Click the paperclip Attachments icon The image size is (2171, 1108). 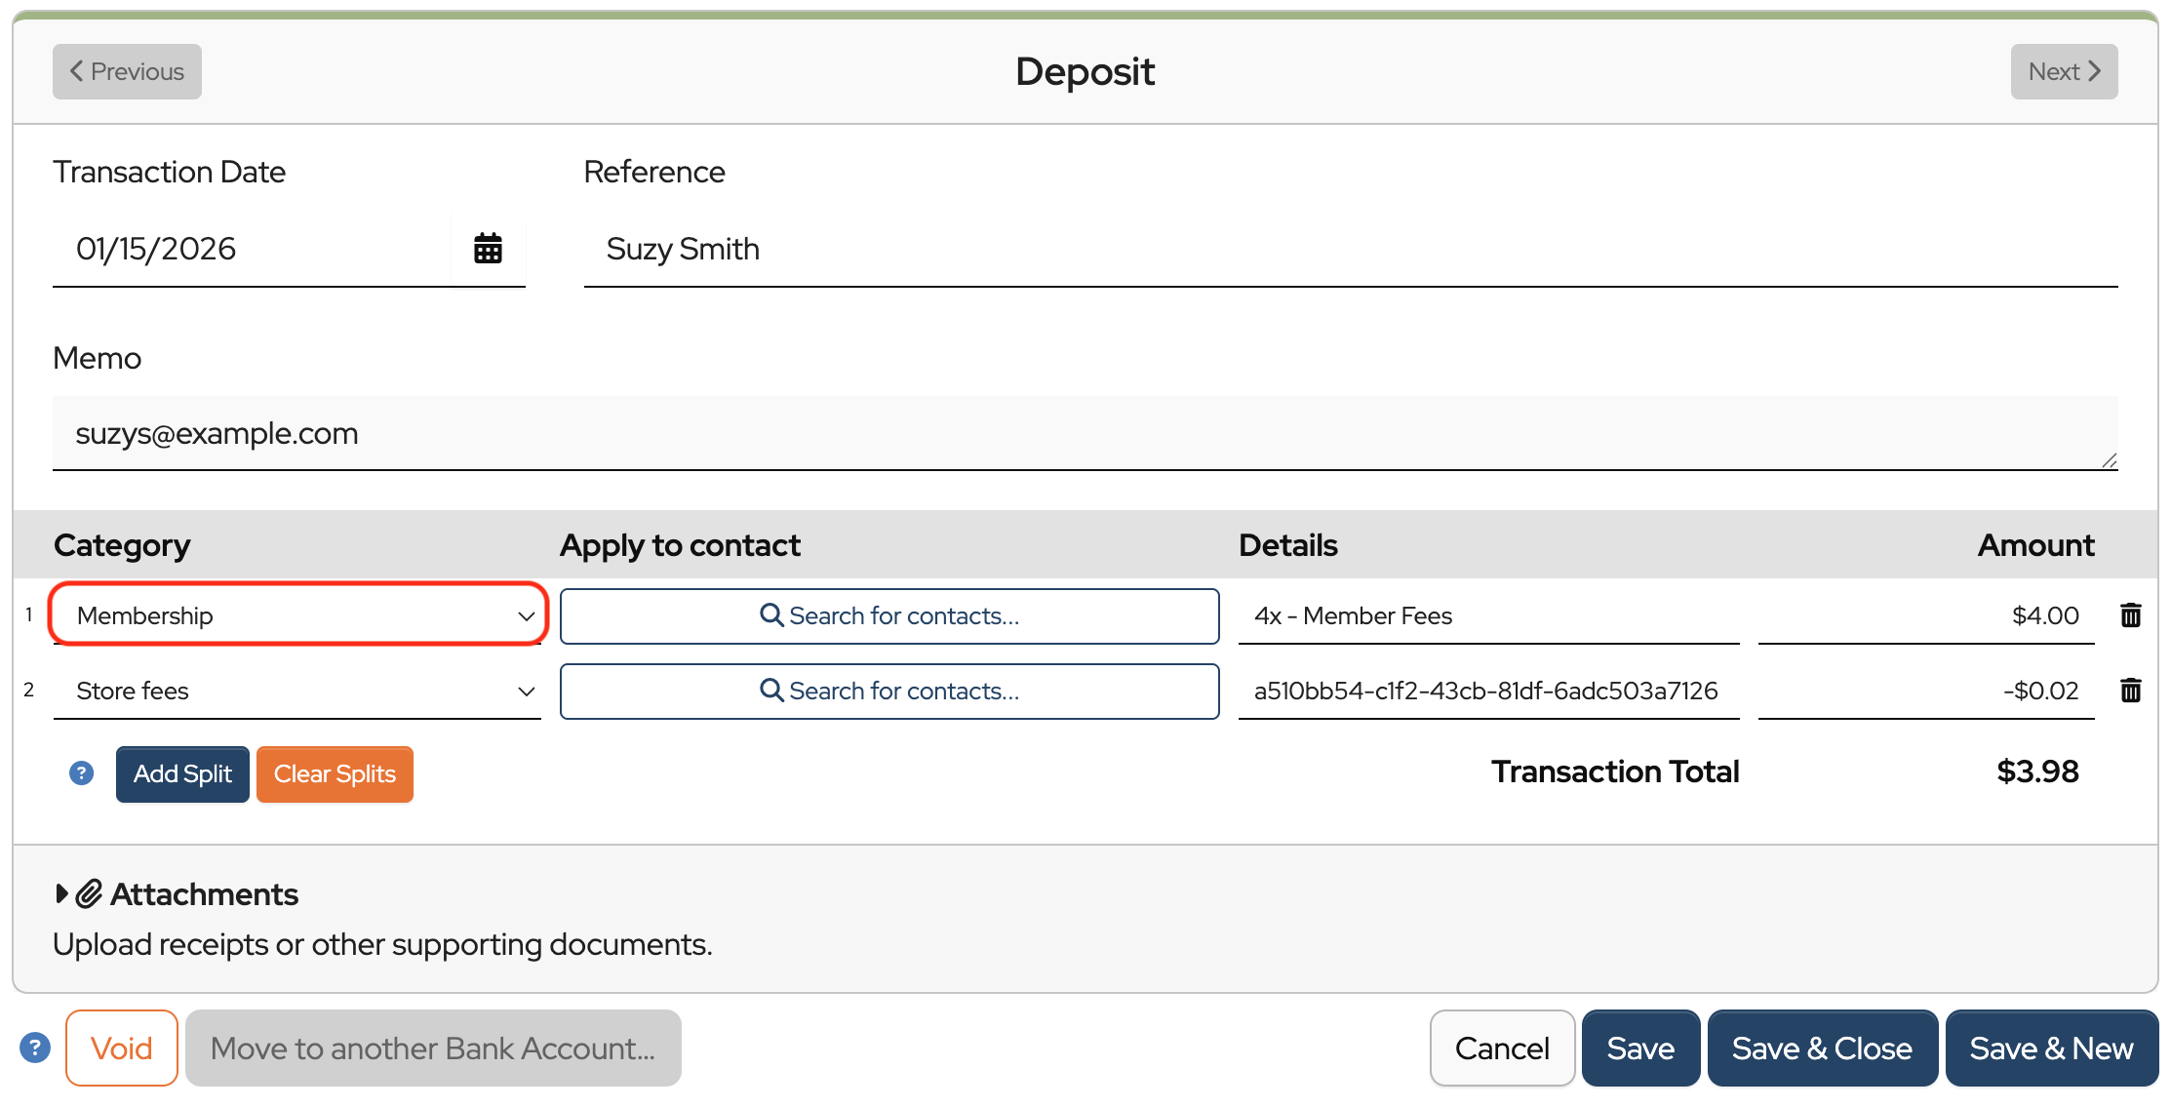click(89, 893)
